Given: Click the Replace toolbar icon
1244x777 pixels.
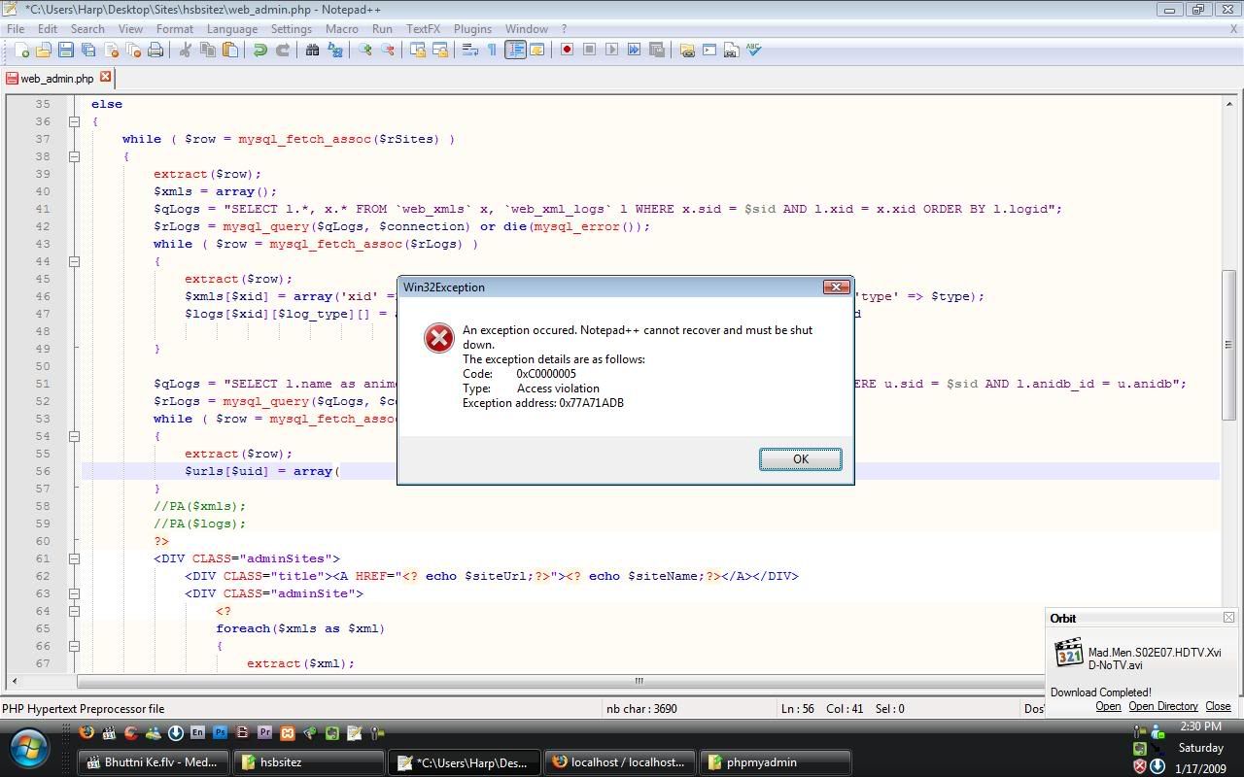Looking at the screenshot, I should (335, 50).
